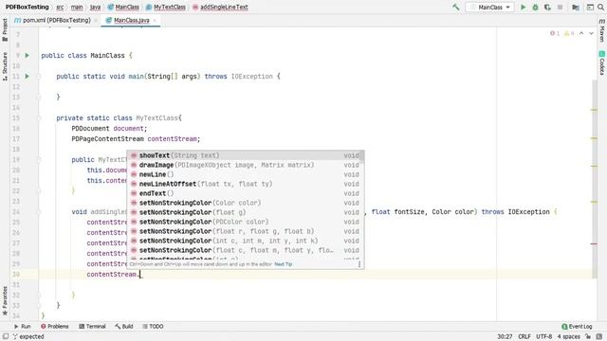The height and width of the screenshot is (341, 607).
Task: Open Search Everywhere magnifier icon
Action: pyautogui.click(x=600, y=7)
